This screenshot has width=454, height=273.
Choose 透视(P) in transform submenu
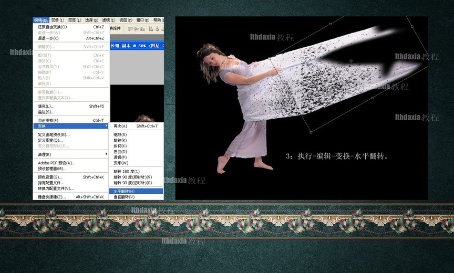[x=136, y=157]
